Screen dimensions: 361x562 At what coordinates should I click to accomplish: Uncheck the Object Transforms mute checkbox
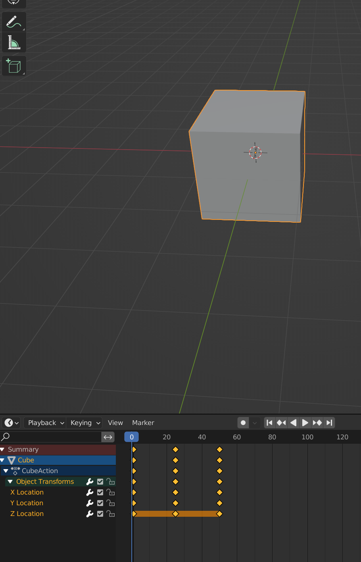click(100, 481)
